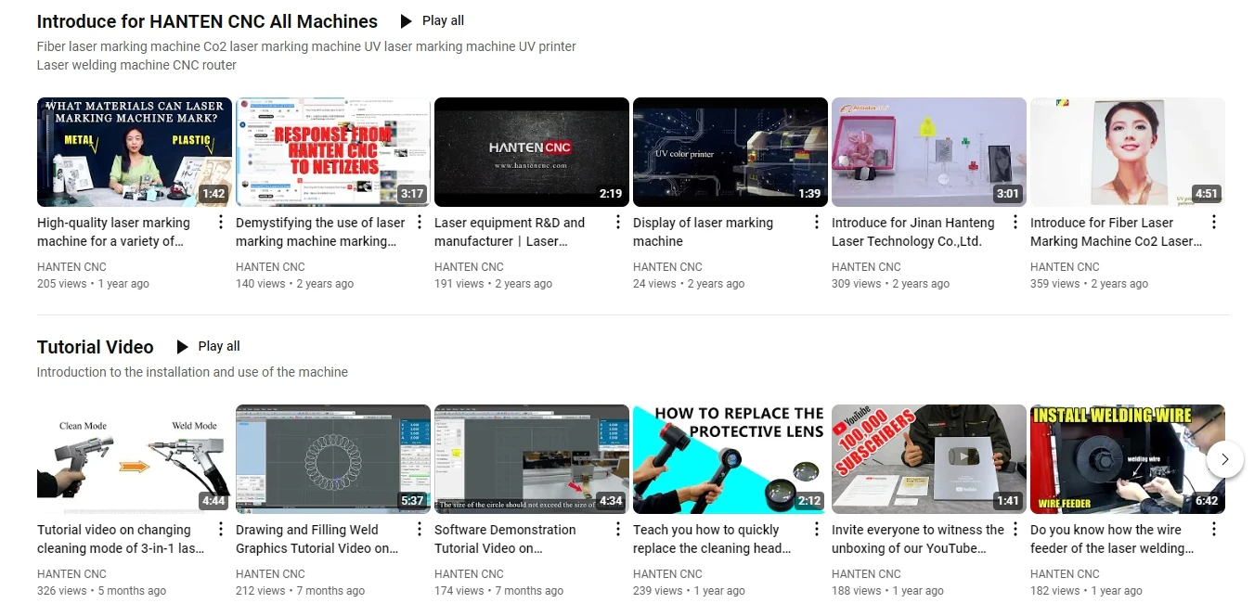
Task: Open the Tutorial Video section title
Action: (95, 347)
